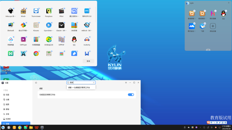232x130 pixels.
Task: Click the Shotwell photo manager icon
Action: (11, 25)
